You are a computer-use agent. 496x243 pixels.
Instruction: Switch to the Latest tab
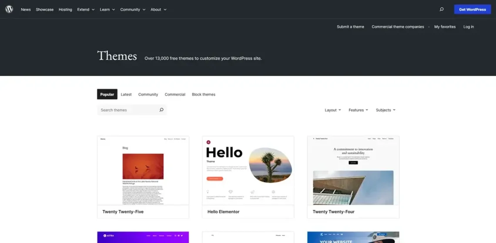tap(126, 94)
